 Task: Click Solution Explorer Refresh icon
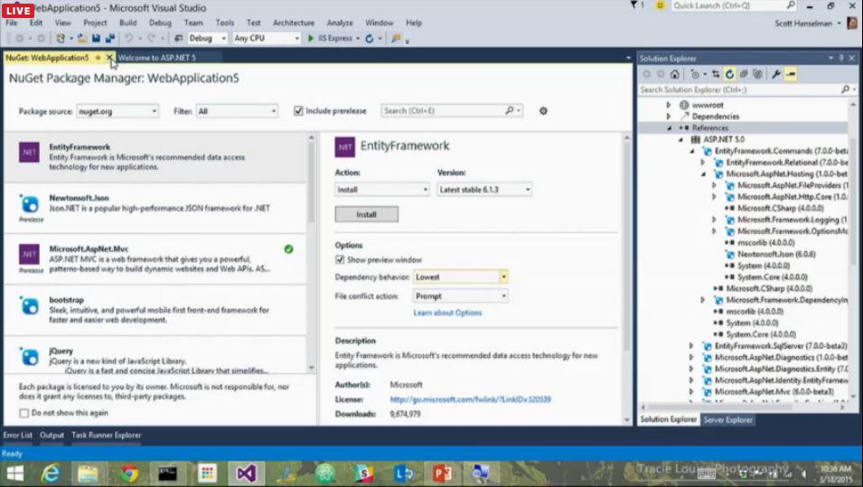730,74
